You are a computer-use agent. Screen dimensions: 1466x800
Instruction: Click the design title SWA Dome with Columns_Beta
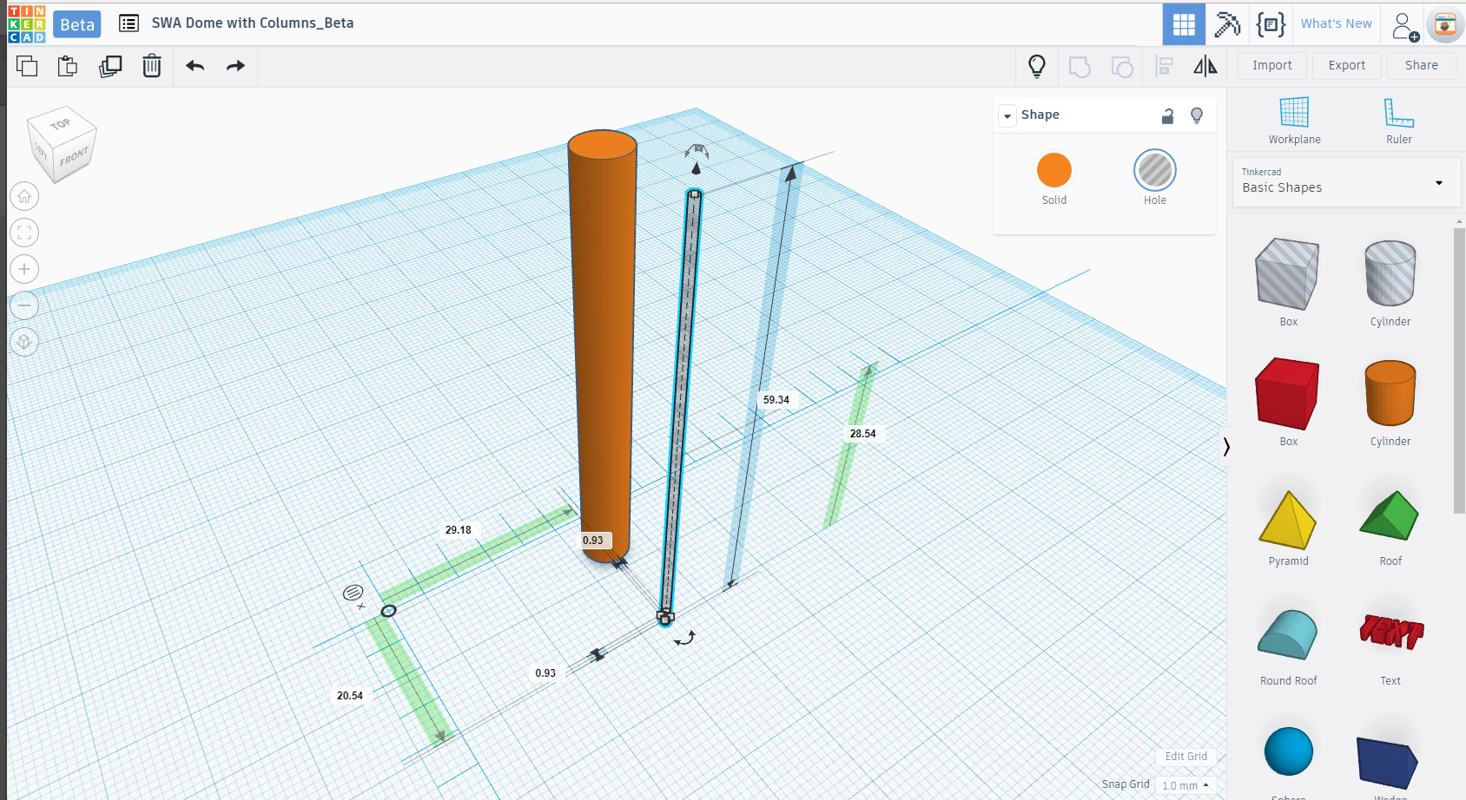coord(253,23)
